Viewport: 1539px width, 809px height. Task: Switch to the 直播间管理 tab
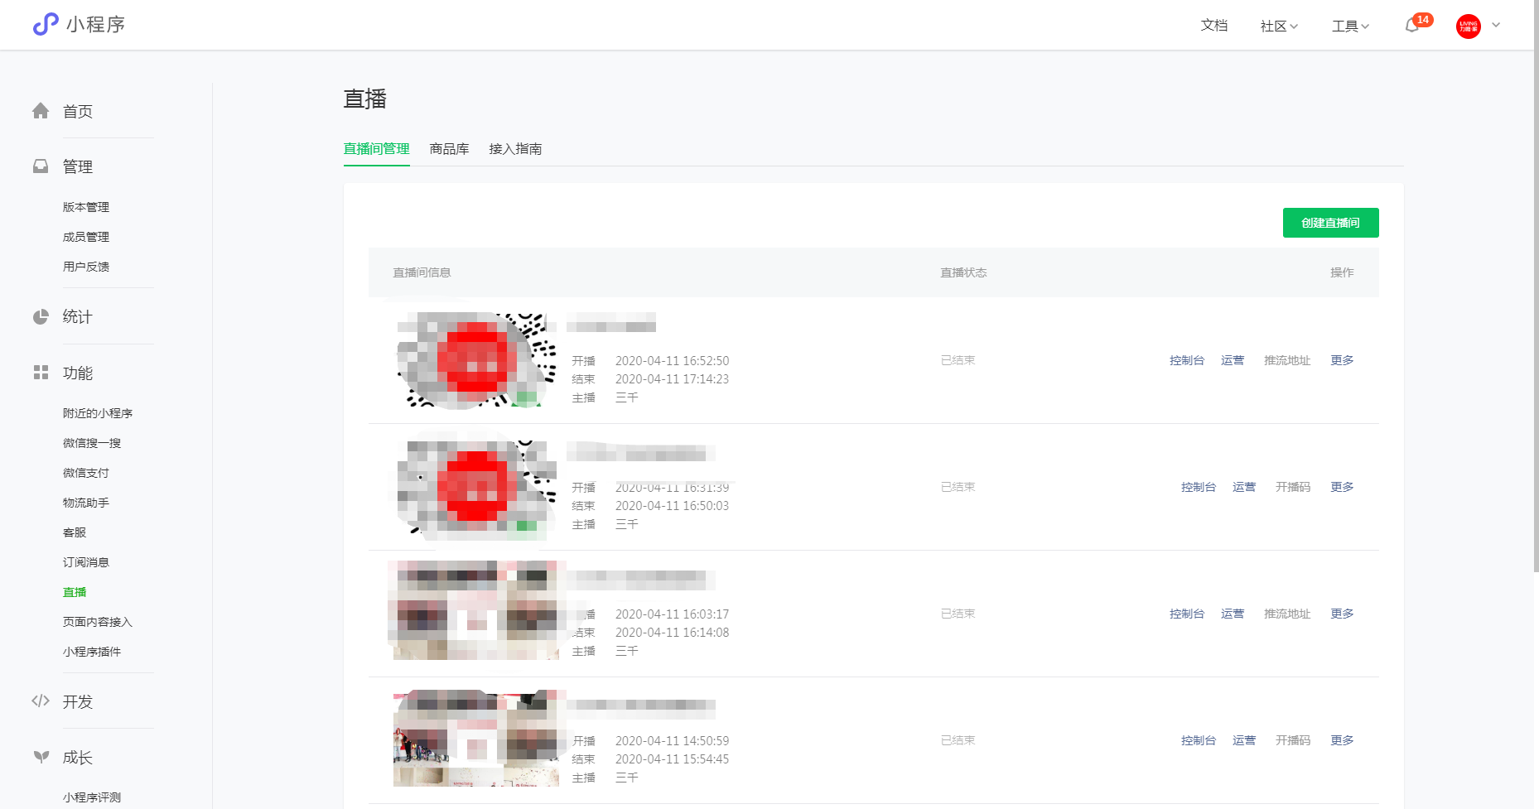(377, 149)
